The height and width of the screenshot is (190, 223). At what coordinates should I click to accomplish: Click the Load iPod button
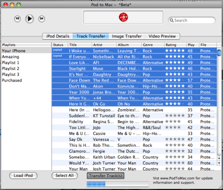tap(23, 175)
